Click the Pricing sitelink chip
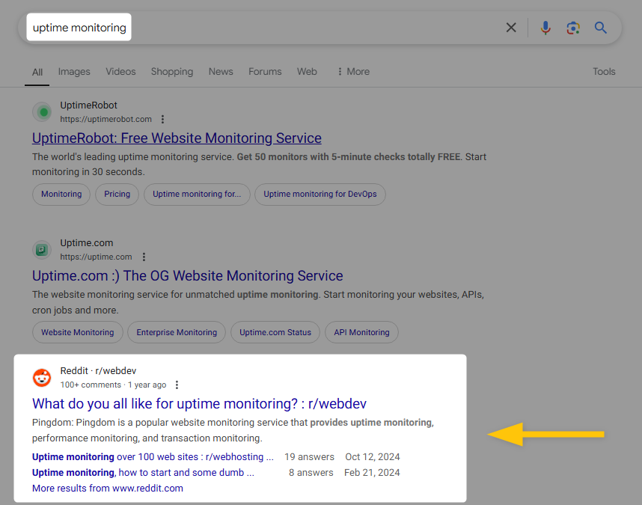The height and width of the screenshot is (505, 642). click(117, 194)
